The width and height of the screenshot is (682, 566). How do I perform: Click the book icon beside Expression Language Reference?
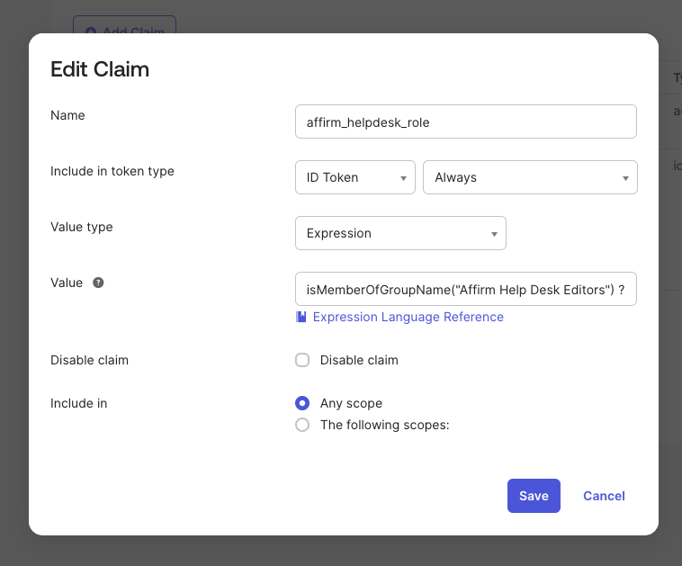(x=301, y=317)
